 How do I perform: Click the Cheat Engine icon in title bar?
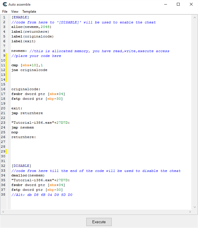pyautogui.click(x=5, y=4)
